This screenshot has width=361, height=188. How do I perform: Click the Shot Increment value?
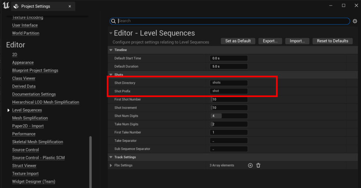228,108
